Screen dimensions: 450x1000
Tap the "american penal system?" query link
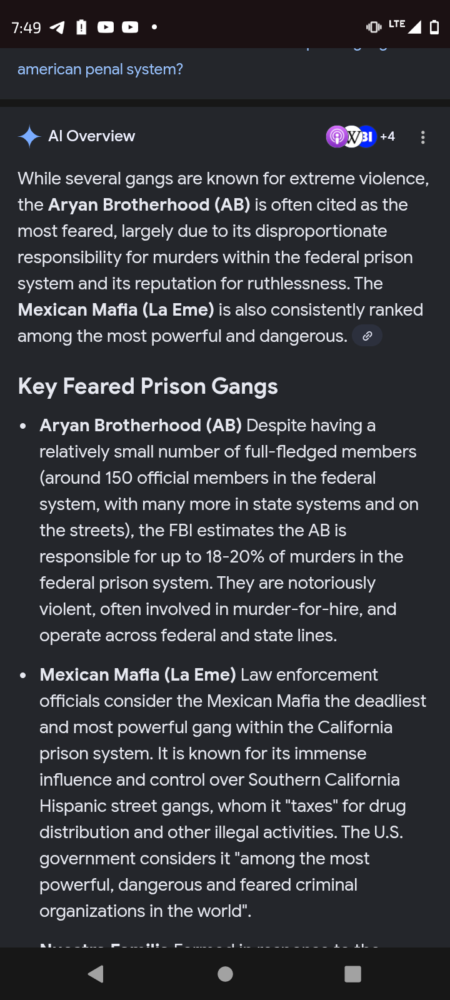coord(100,69)
